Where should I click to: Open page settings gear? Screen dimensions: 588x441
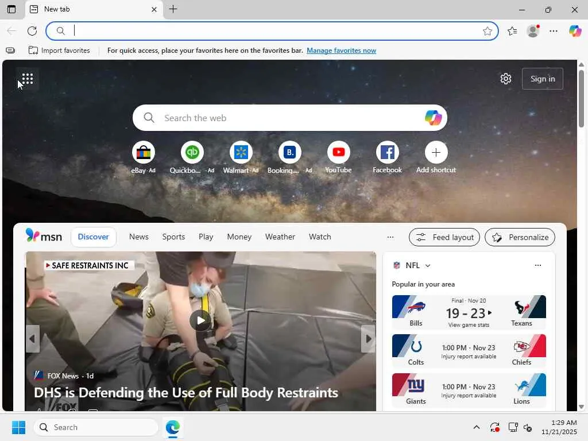(x=506, y=79)
